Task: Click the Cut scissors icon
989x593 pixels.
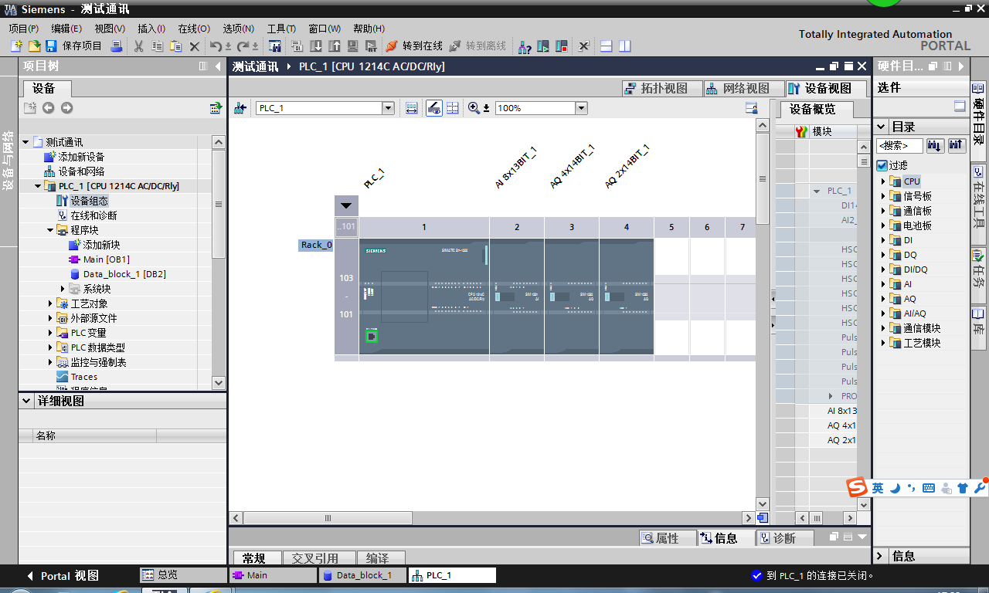Action: tap(138, 46)
